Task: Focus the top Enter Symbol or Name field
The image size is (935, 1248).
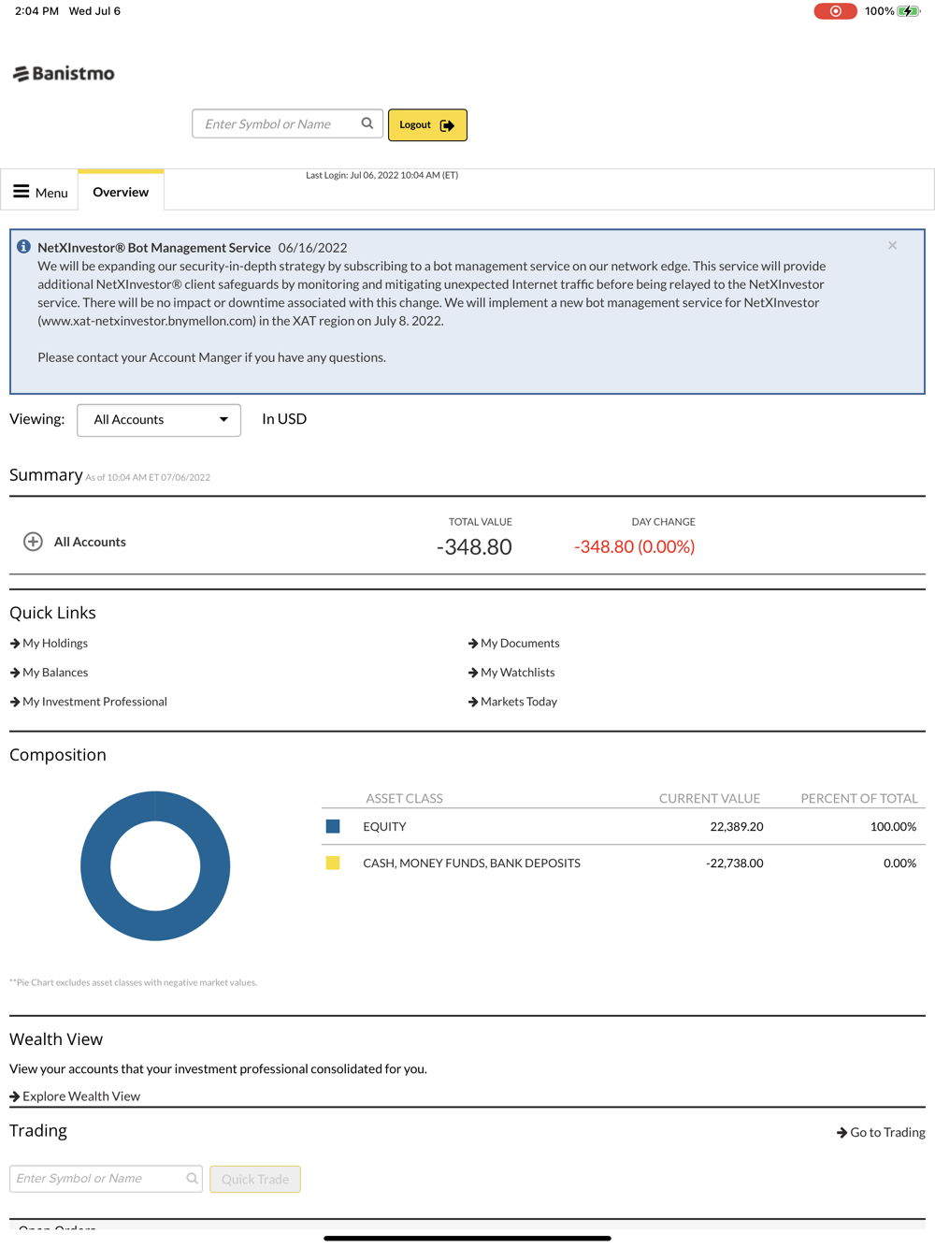Action: point(287,123)
